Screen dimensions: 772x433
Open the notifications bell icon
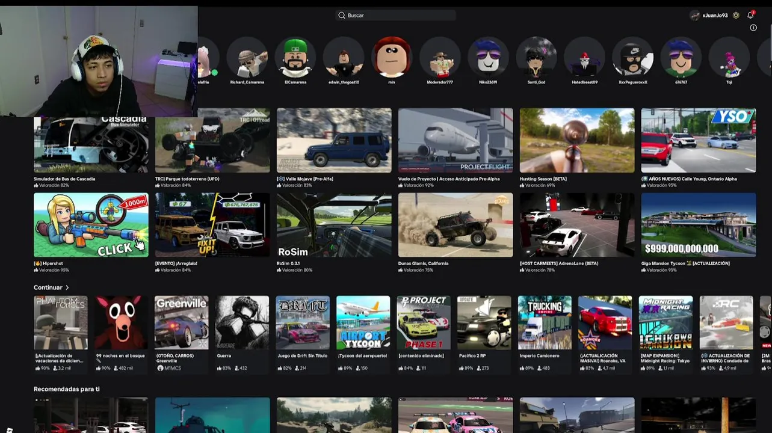click(750, 15)
